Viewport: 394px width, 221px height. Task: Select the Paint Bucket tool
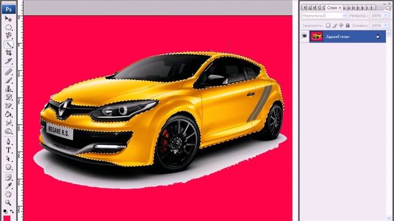pyautogui.click(x=8, y=114)
